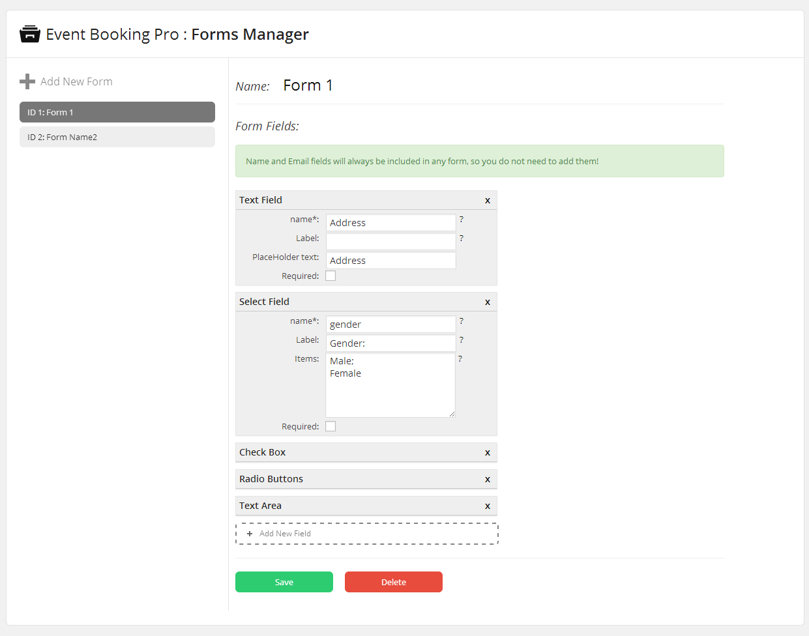The width and height of the screenshot is (809, 636).
Task: Select form ID 1: Form 1
Action: coord(117,112)
